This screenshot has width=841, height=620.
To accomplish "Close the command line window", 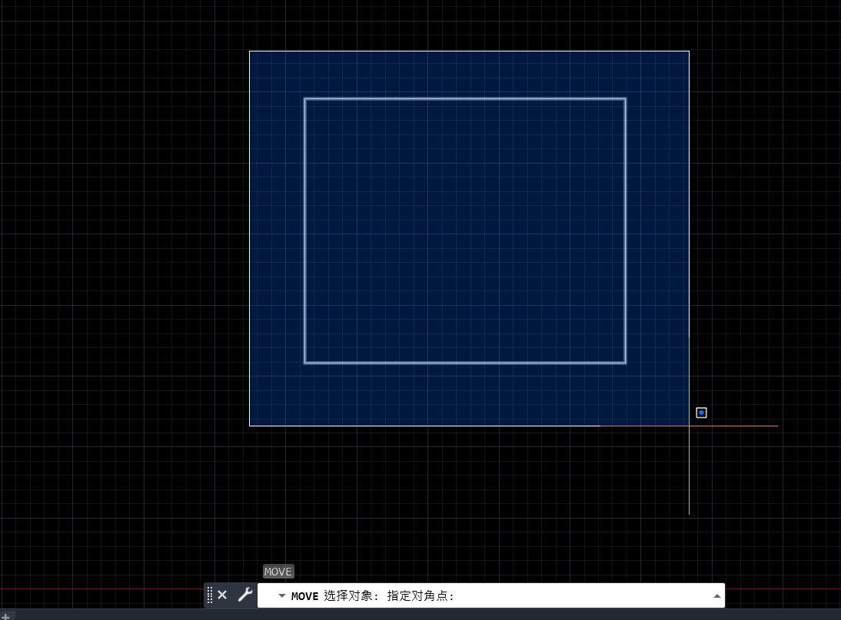I will [x=222, y=595].
